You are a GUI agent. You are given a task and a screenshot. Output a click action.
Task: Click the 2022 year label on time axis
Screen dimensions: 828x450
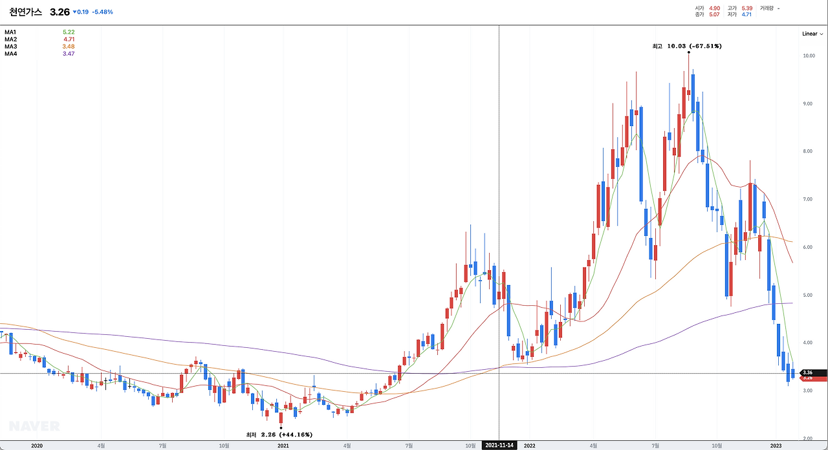pos(530,445)
